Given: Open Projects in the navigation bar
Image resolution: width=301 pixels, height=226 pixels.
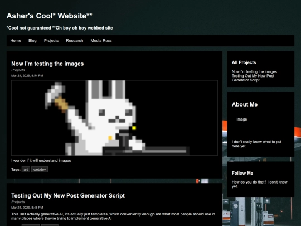Looking at the screenshot, I should point(51,41).
